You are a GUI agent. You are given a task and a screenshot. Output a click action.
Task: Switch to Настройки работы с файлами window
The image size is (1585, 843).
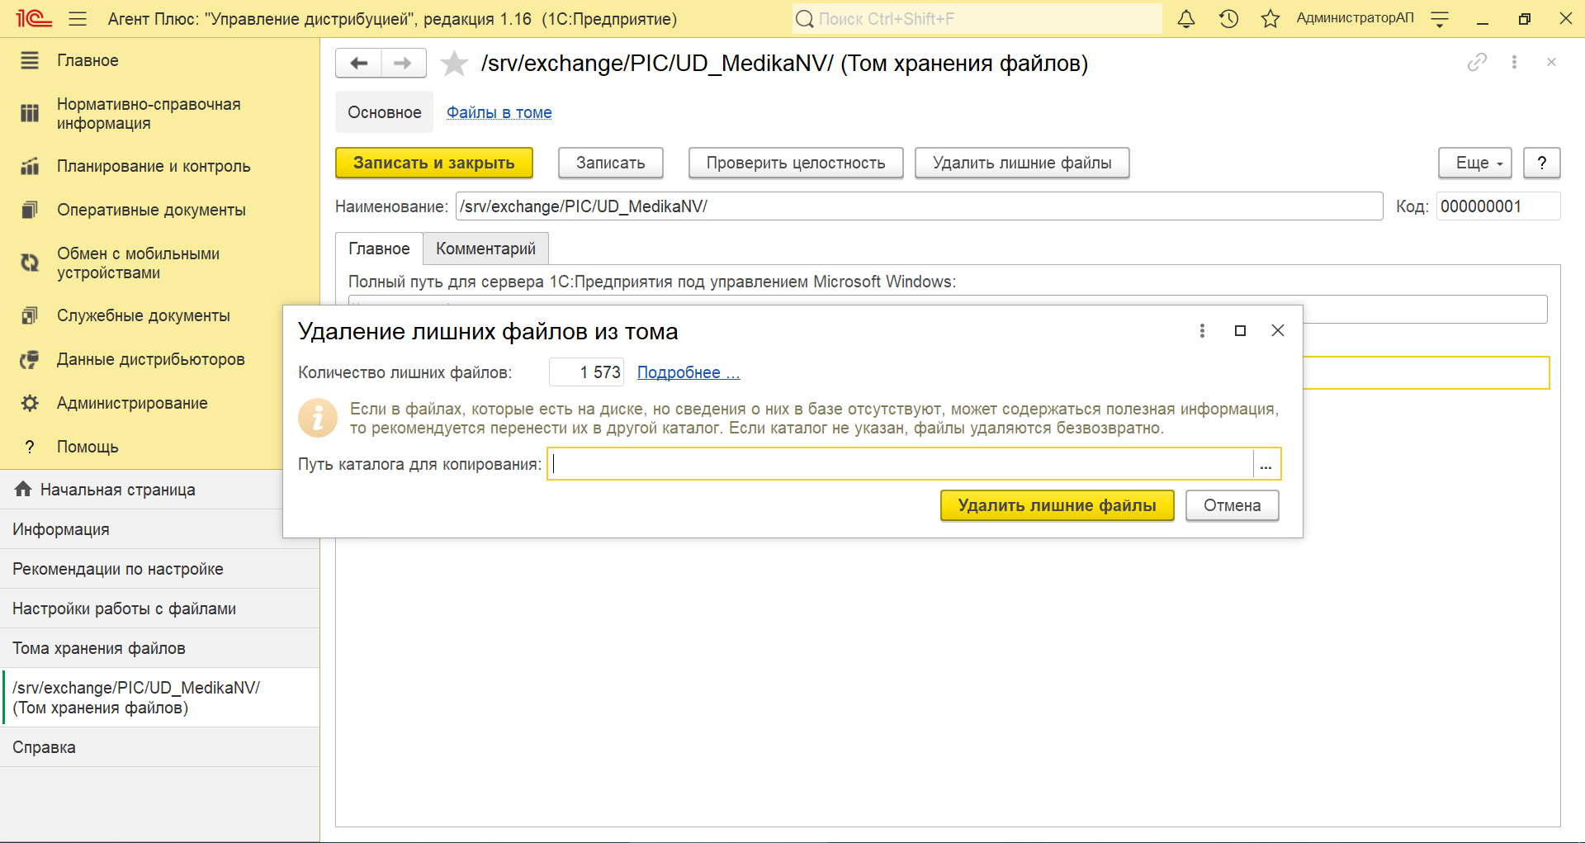coord(160,609)
